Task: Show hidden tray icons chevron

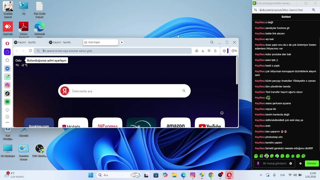Action: coord(261,175)
